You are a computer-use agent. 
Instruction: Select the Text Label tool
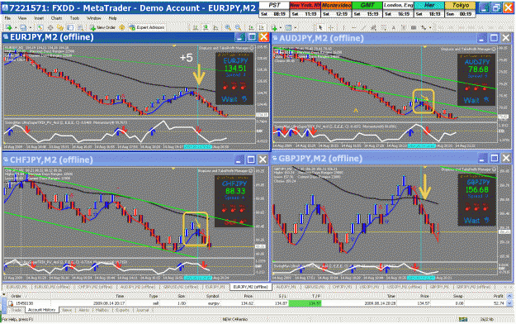click(x=404, y=27)
